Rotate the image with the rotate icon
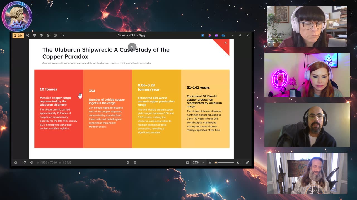Viewport: 357px width, 200px height. [28, 36]
